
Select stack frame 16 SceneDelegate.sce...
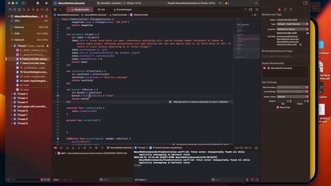click(x=32, y=72)
